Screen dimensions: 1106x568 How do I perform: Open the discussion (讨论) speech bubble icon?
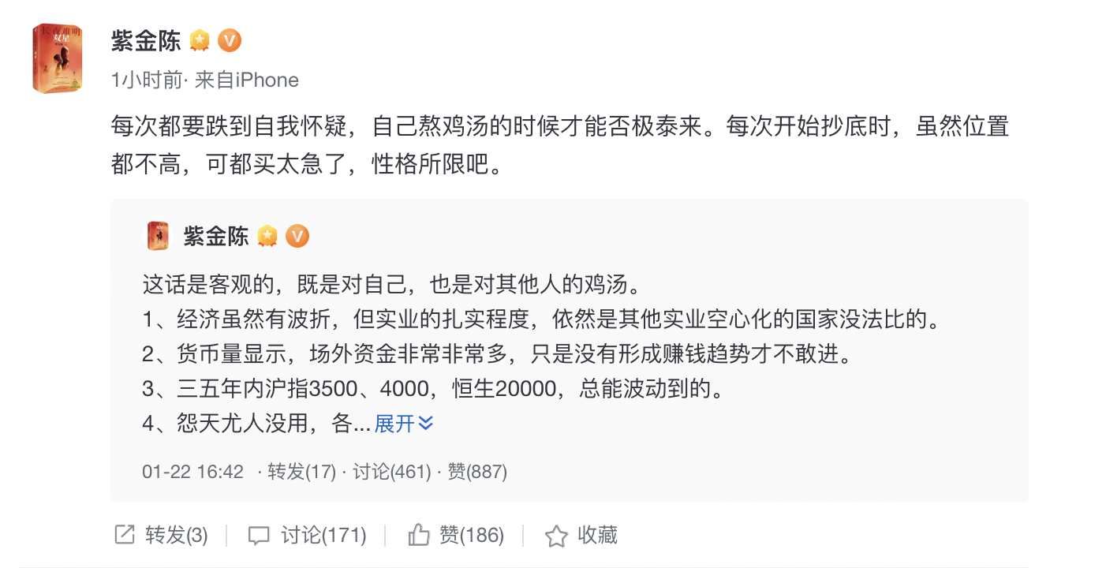[x=259, y=536]
